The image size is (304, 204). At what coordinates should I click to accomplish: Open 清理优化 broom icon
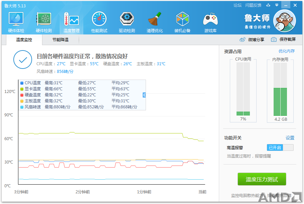(x=155, y=19)
